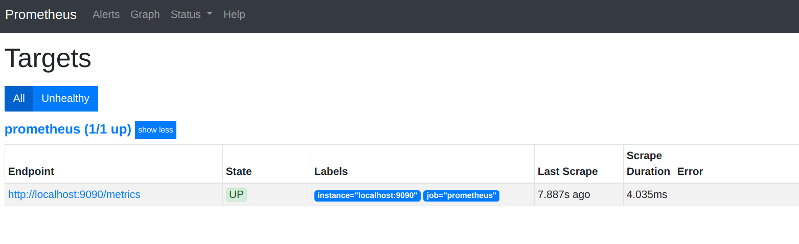
Task: Open the localhost:9090/metrics endpoint link
Action: tap(74, 194)
